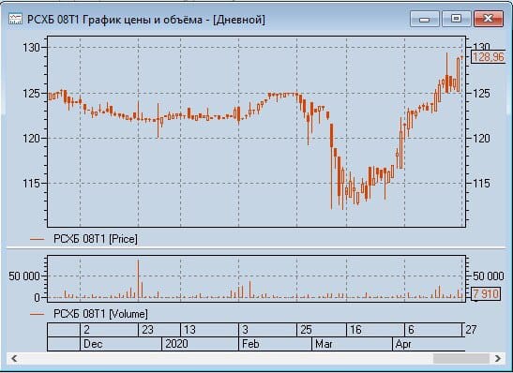
Task: Click the date 27 on time axis
Action: point(471,330)
